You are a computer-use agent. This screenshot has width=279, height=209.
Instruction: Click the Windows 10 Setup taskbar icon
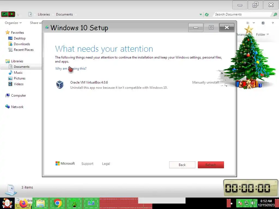click(91, 203)
